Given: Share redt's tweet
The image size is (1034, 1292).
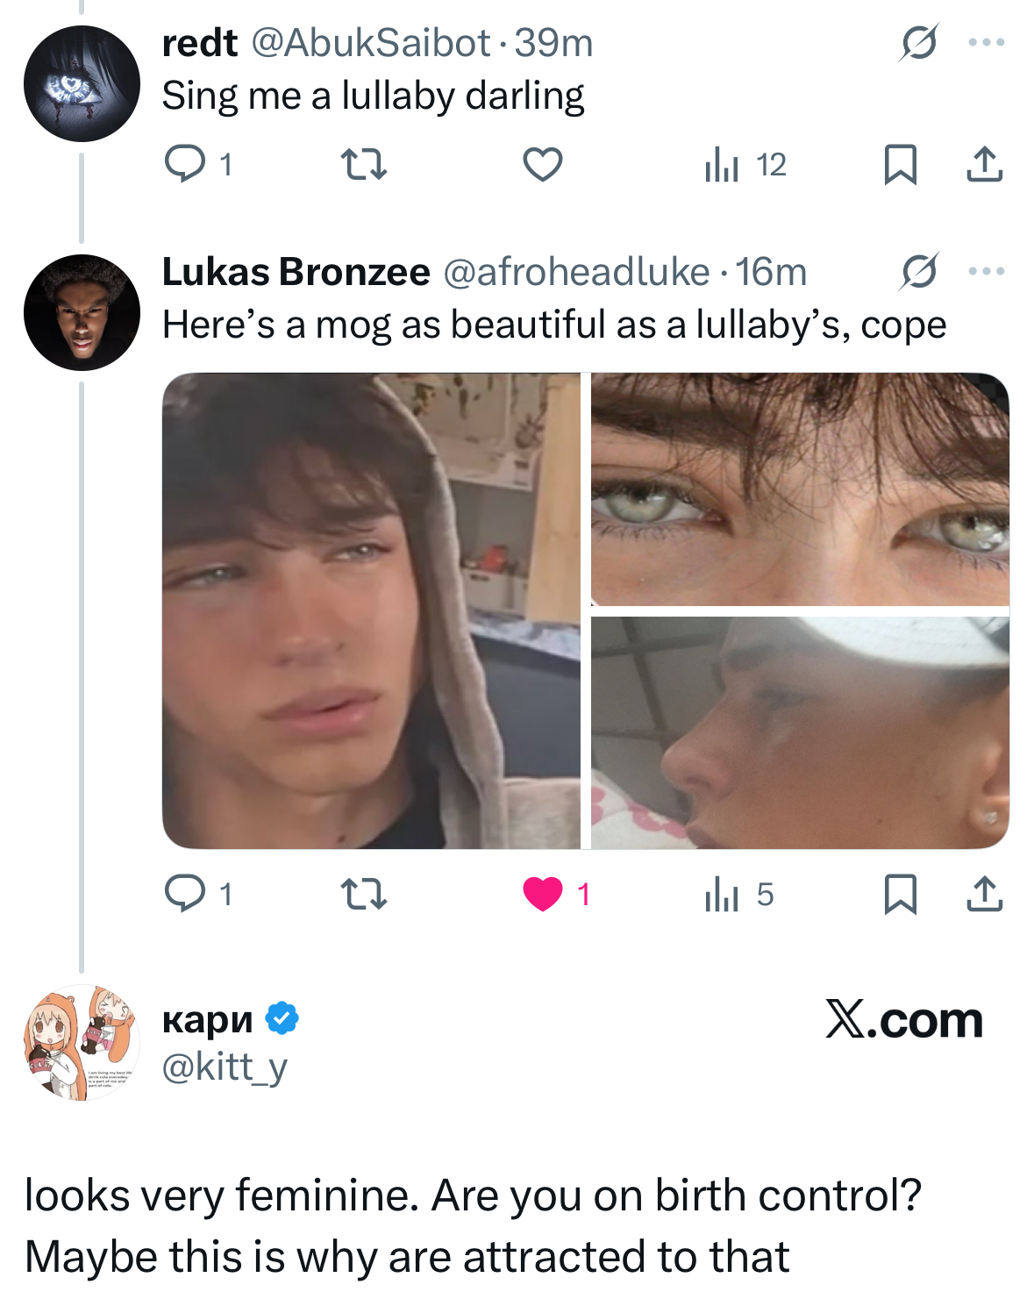Looking at the screenshot, I should pyautogui.click(x=984, y=164).
